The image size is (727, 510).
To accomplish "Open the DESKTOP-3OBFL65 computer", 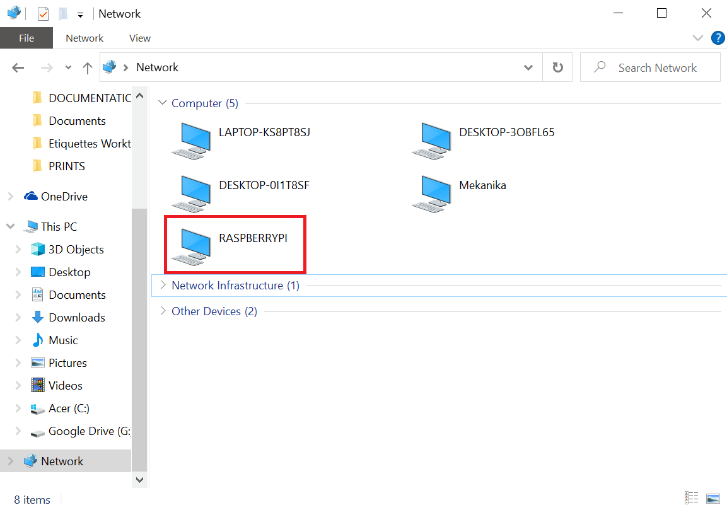I will pyautogui.click(x=483, y=141).
